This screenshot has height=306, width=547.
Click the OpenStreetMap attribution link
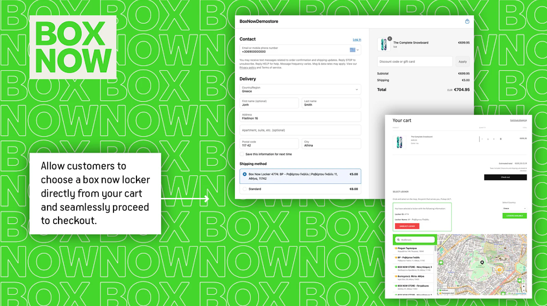(521, 294)
